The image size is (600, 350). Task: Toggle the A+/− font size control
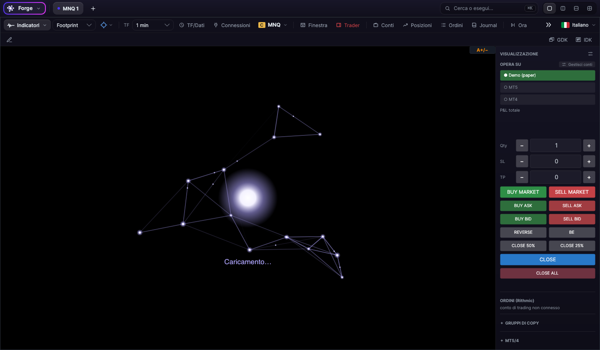tap(482, 50)
